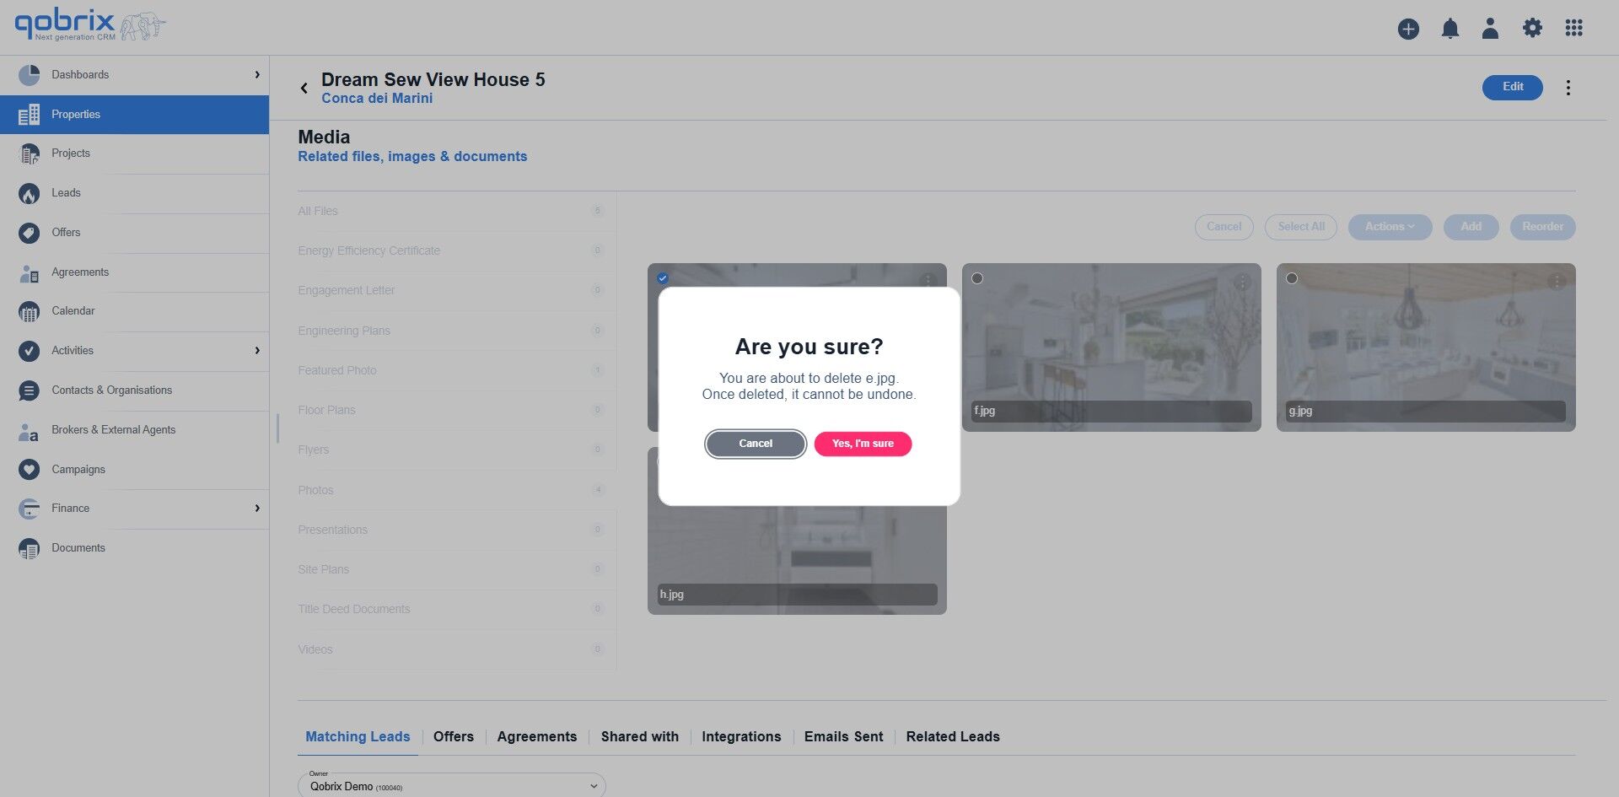The width and height of the screenshot is (1619, 797).
Task: Click the quick add plus icon
Action: [1408, 29]
